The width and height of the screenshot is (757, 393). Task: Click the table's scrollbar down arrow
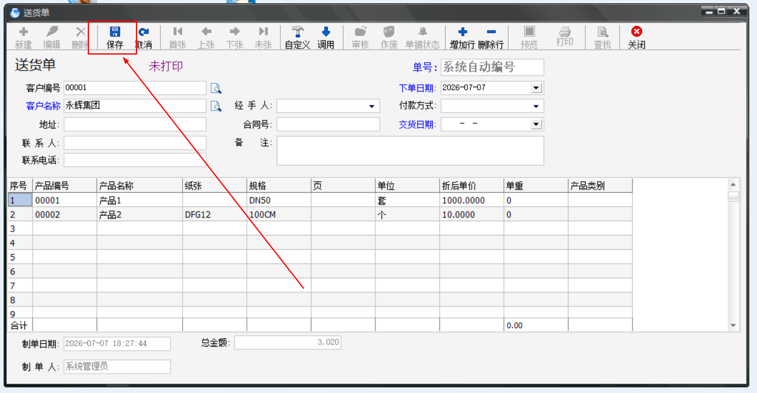(733, 325)
